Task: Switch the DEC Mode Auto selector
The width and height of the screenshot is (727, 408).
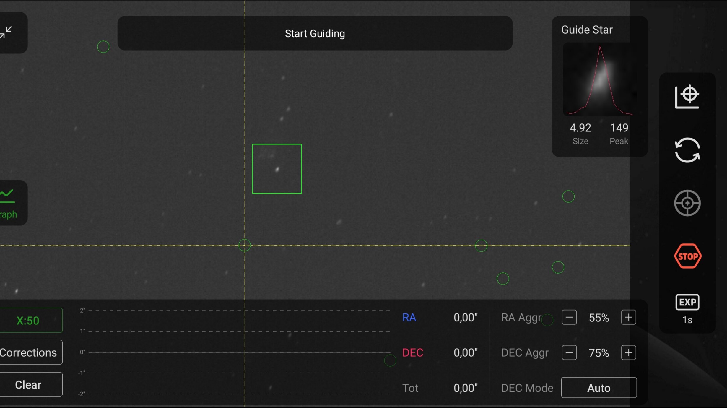Action: tap(598, 388)
